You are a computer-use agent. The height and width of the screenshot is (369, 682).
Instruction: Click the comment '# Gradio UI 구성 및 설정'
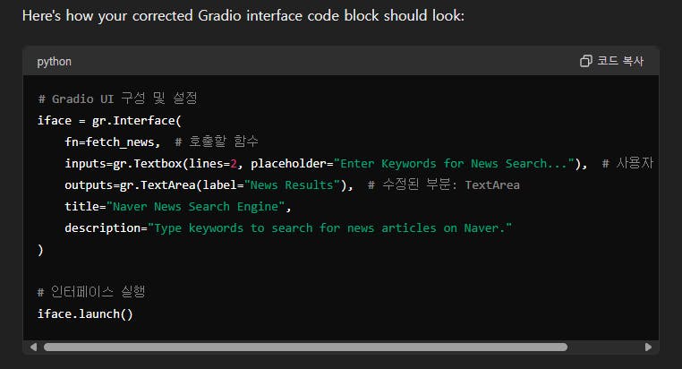[x=117, y=99]
